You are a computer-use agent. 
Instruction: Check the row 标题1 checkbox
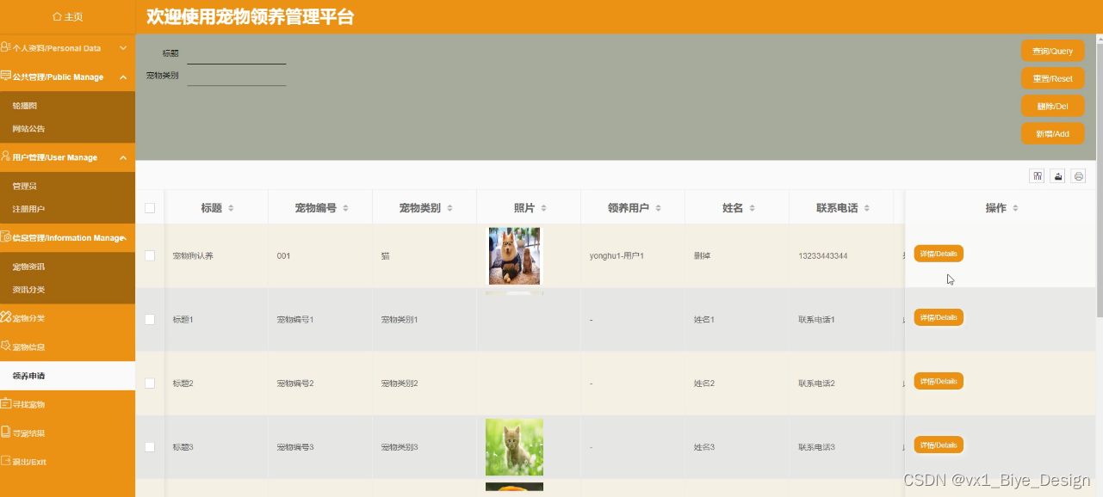pos(150,319)
